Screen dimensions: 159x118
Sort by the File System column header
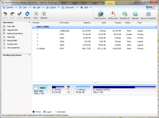point(67,23)
